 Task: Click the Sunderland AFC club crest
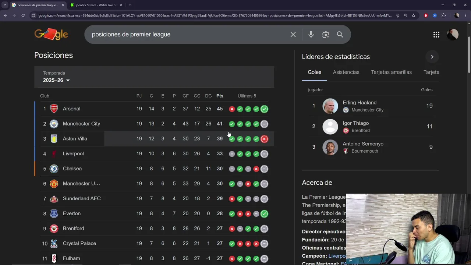(54, 198)
